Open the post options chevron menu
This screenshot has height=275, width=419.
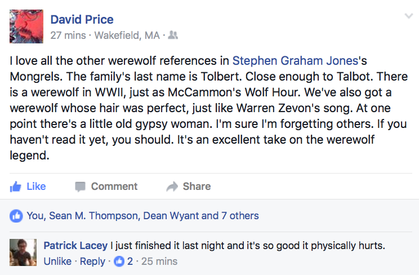(x=409, y=16)
